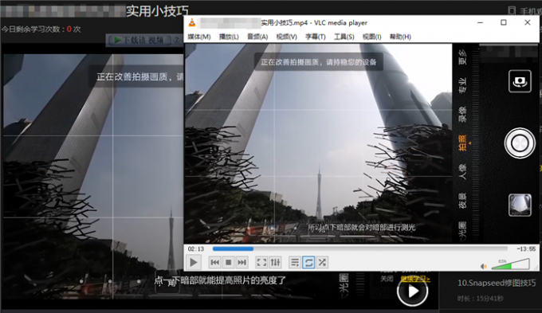Minimize the VLC window

pyautogui.click(x=480, y=23)
